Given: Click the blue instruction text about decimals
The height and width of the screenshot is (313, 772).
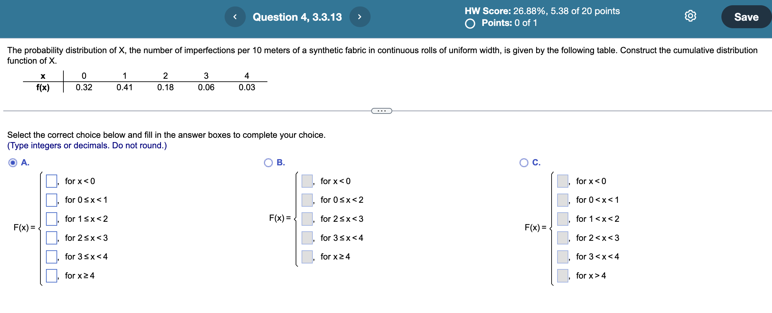Looking at the screenshot, I should click(x=87, y=145).
